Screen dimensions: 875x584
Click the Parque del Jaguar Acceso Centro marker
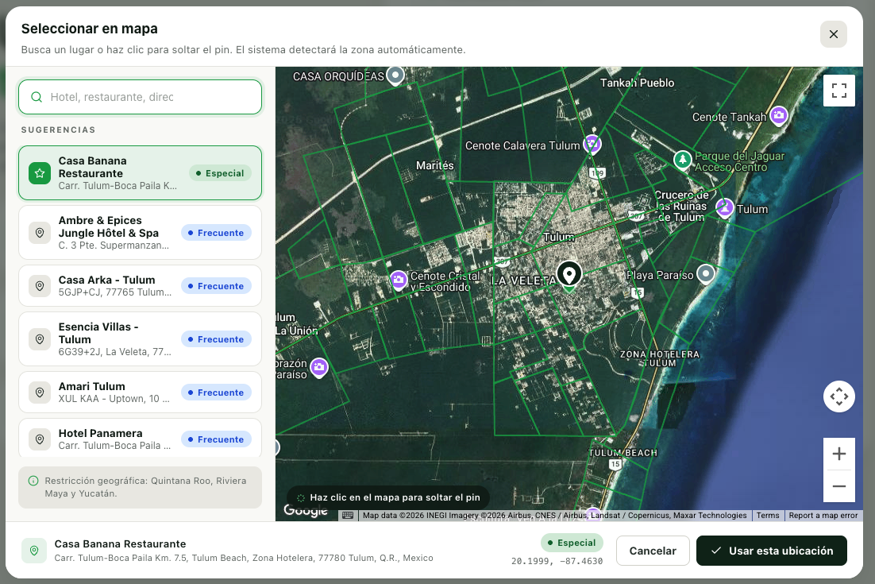683,161
